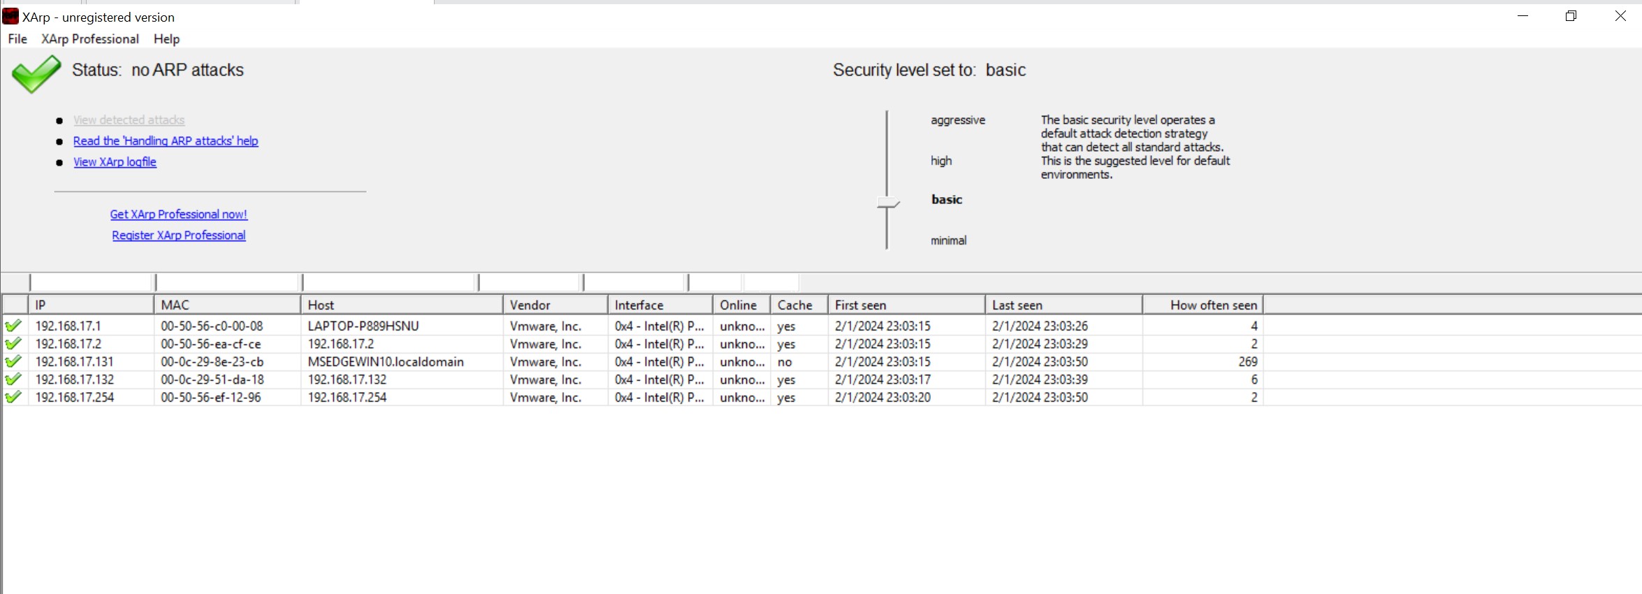Click green checkmark icon for 192.168.17.131
The width and height of the screenshot is (1642, 594).
(x=13, y=361)
